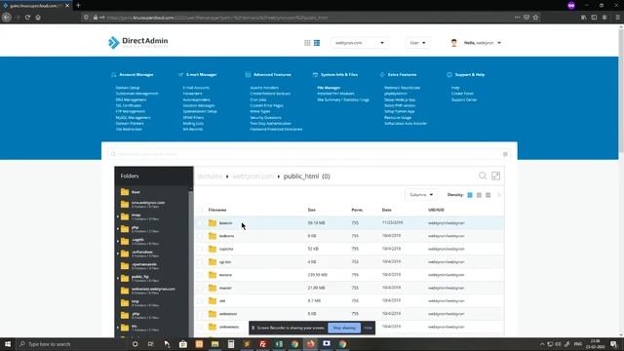The image size is (624, 351).
Task: Tick the checkbox of the 21.99 MB folder row
Action: pos(200,288)
